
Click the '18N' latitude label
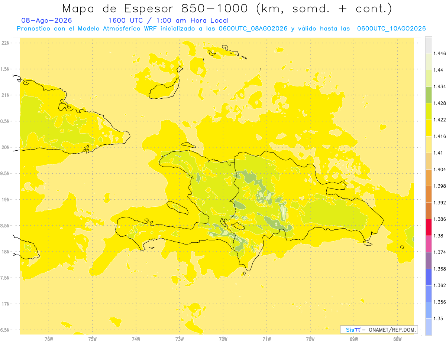tap(6, 252)
